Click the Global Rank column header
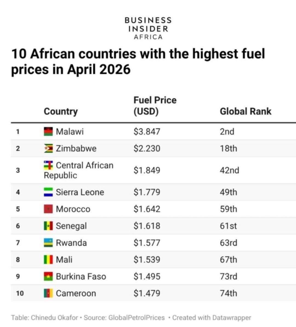The height and width of the screenshot is (327, 296). [x=245, y=111]
